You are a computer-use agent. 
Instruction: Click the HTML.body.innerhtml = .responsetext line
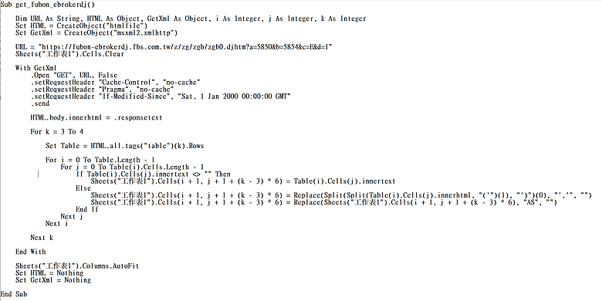click(96, 117)
